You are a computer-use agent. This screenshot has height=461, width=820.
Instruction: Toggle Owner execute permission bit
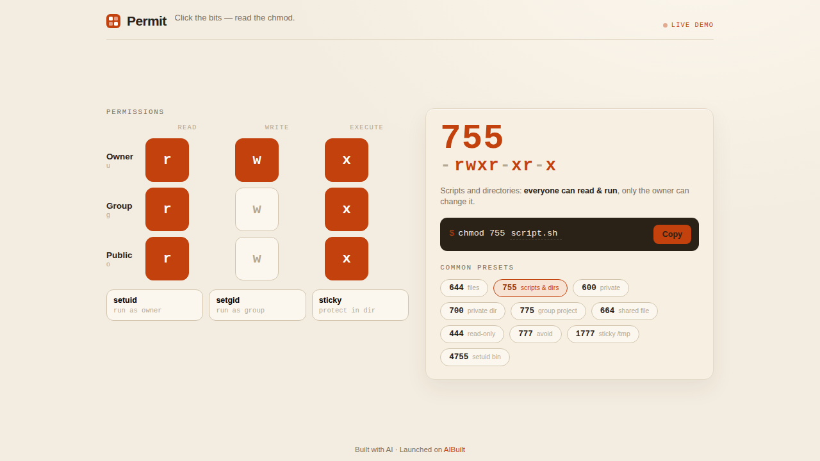[347, 160]
